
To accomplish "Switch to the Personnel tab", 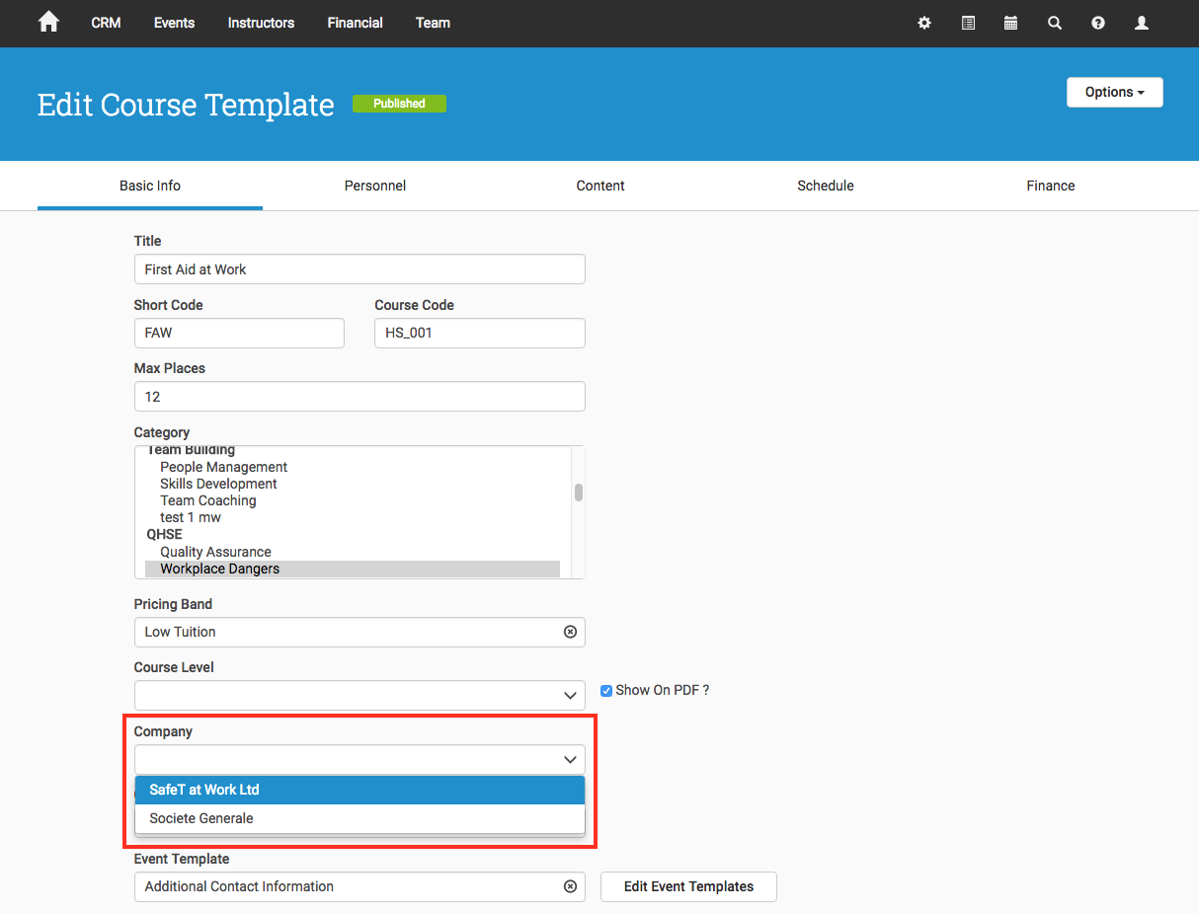I will pyautogui.click(x=375, y=186).
